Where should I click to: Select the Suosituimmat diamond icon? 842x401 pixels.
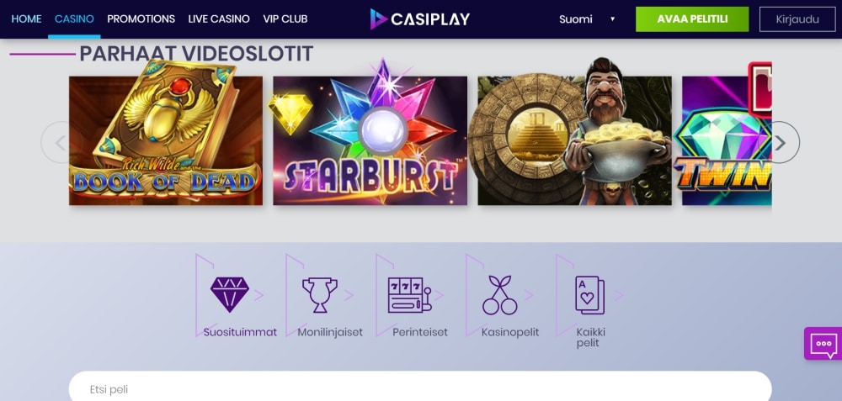229,294
